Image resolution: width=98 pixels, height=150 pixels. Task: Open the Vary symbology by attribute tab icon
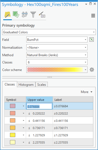[x=16, y=15]
